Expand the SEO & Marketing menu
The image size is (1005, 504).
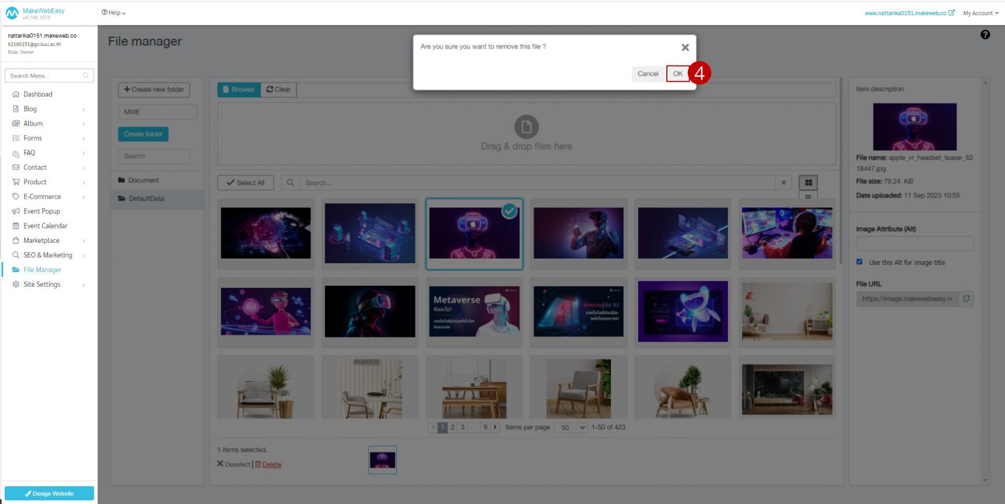47,255
